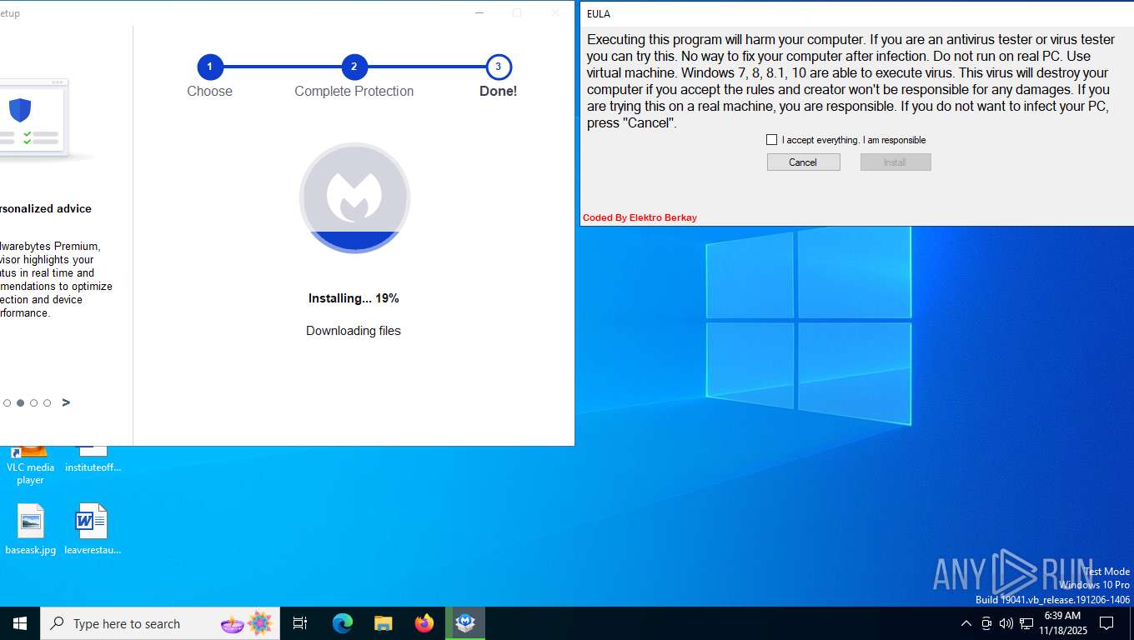Click step 3 'Done!' circle
Viewport: 1134px width, 640px height.
tap(498, 67)
